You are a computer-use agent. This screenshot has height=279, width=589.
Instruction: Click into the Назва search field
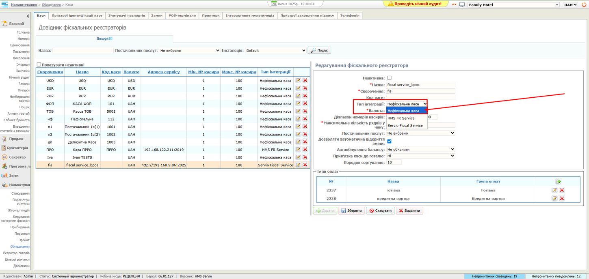tap(83, 51)
